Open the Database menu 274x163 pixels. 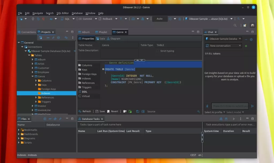pos(77,13)
